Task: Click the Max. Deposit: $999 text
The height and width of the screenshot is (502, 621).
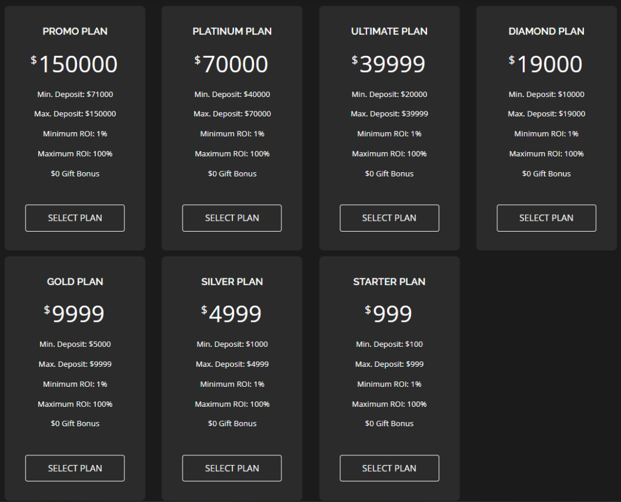Action: (x=389, y=364)
